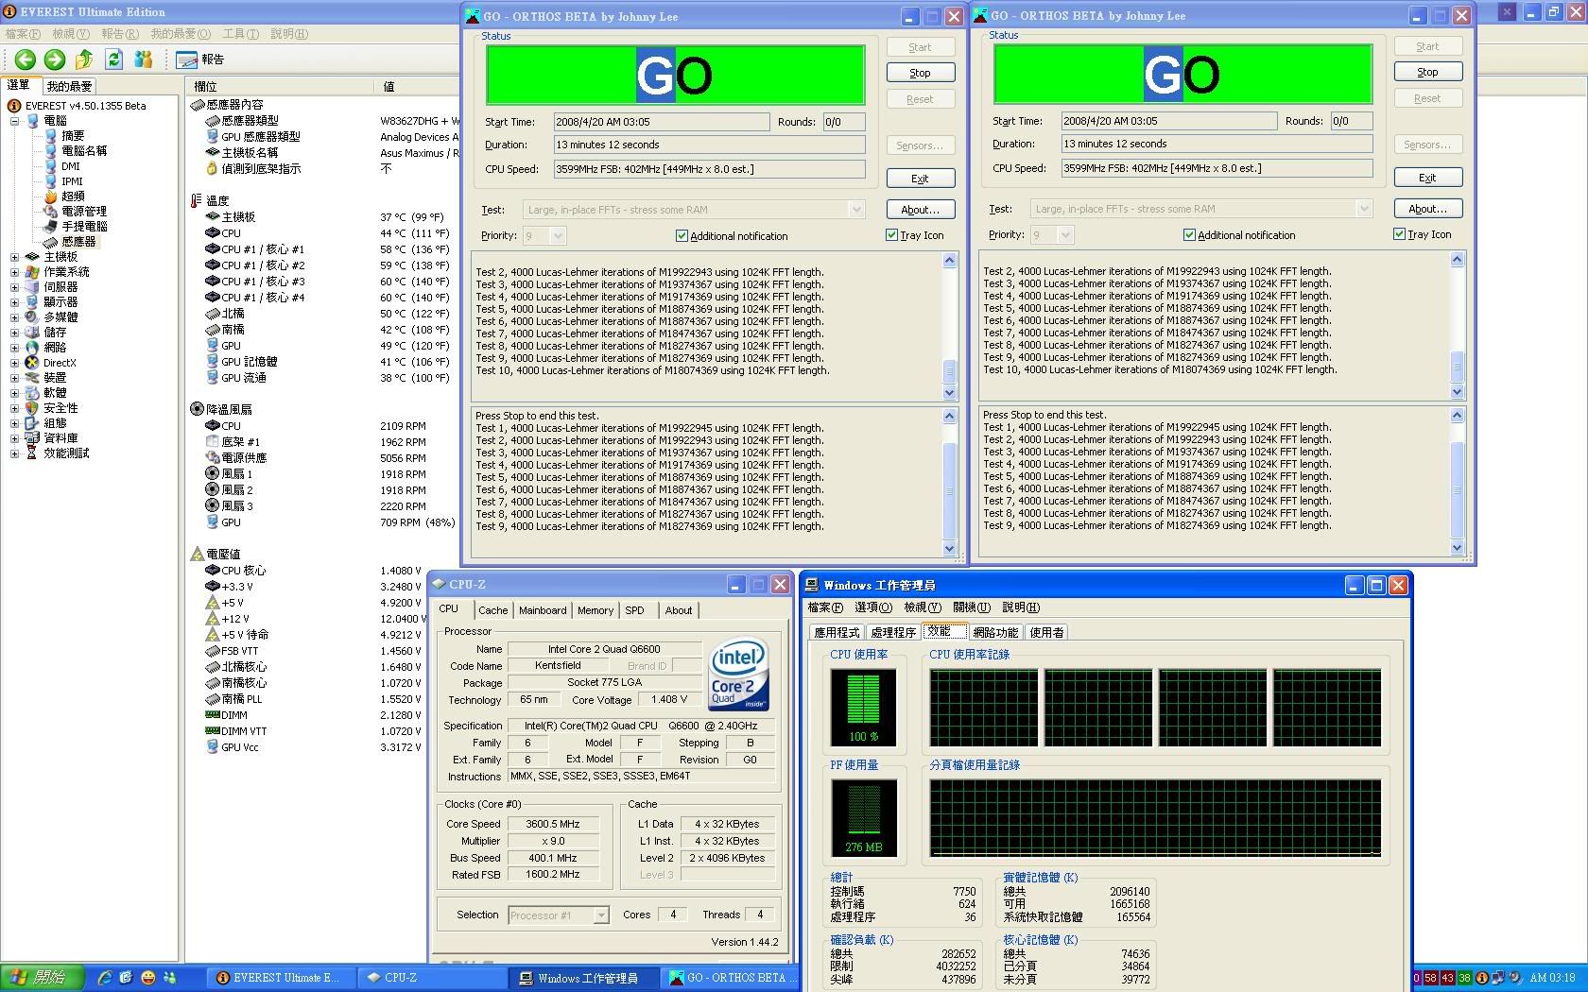Viewport: 1588px width, 992px height.
Task: Expand the 顯示器 tree node
Action: coord(14,302)
